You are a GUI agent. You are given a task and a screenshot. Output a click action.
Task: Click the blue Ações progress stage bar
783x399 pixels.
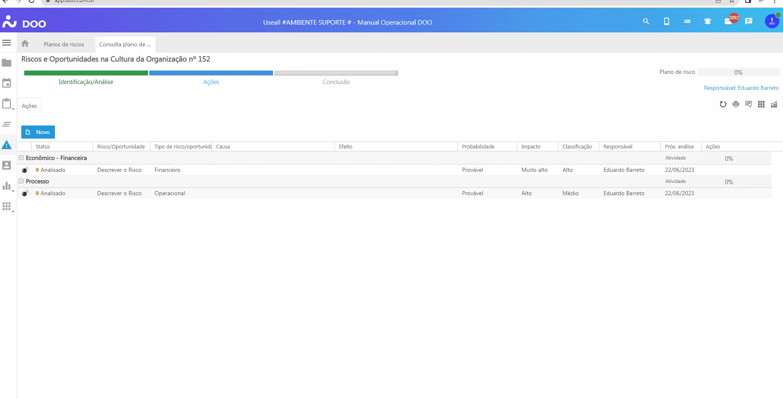coord(211,73)
